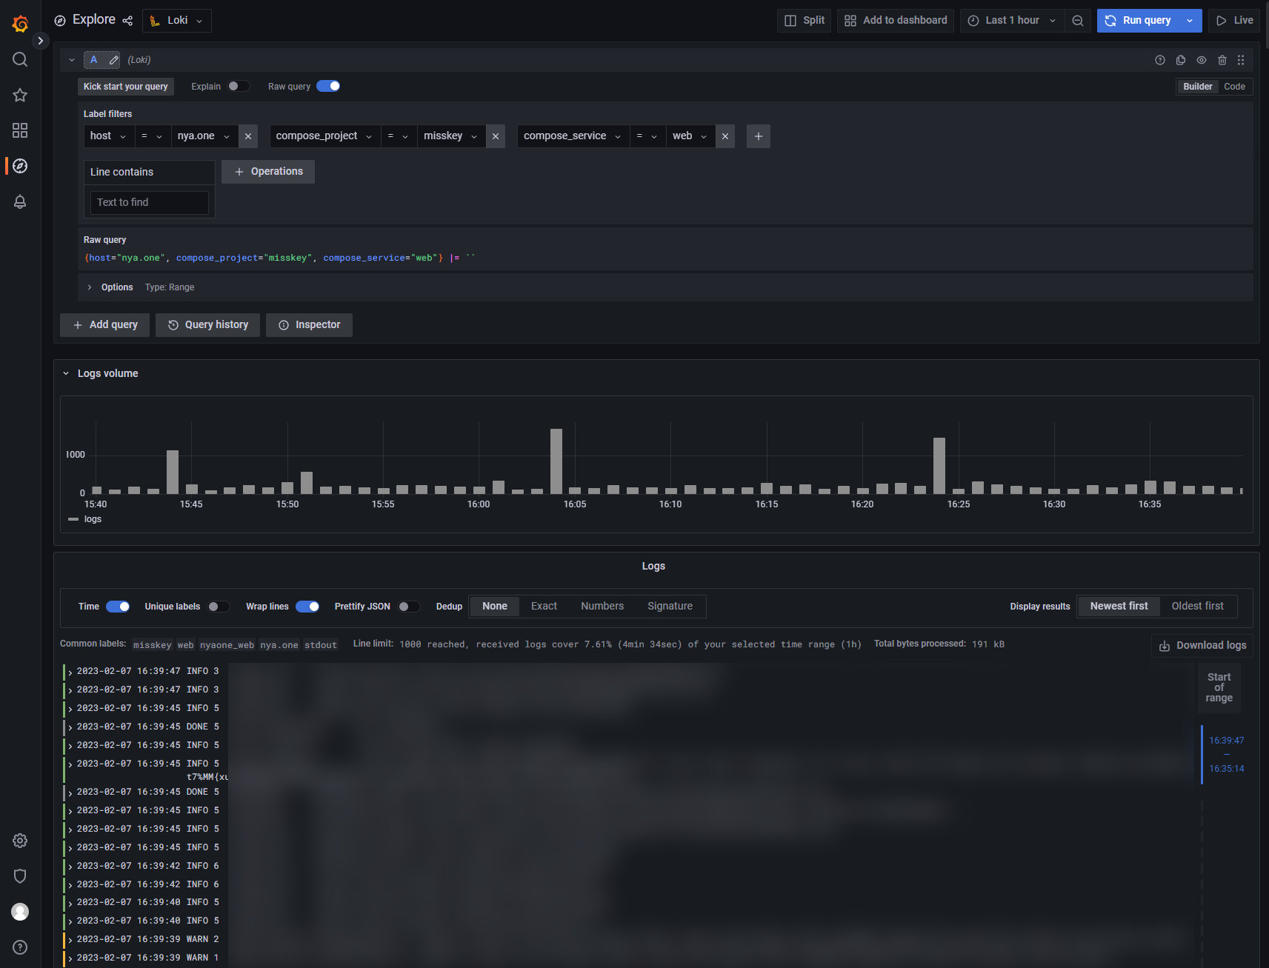Switch to Code editor mode
Image resolution: width=1269 pixels, height=968 pixels.
point(1234,87)
